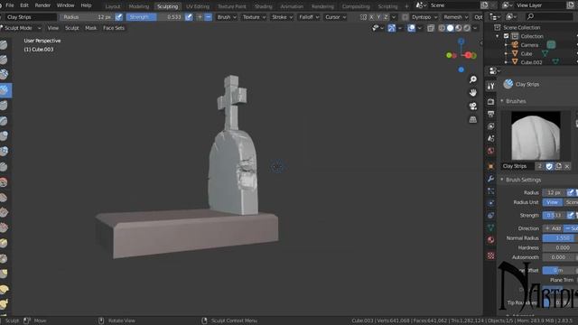Click Add direction button in Brush Settings
578x325 pixels.
553,228
